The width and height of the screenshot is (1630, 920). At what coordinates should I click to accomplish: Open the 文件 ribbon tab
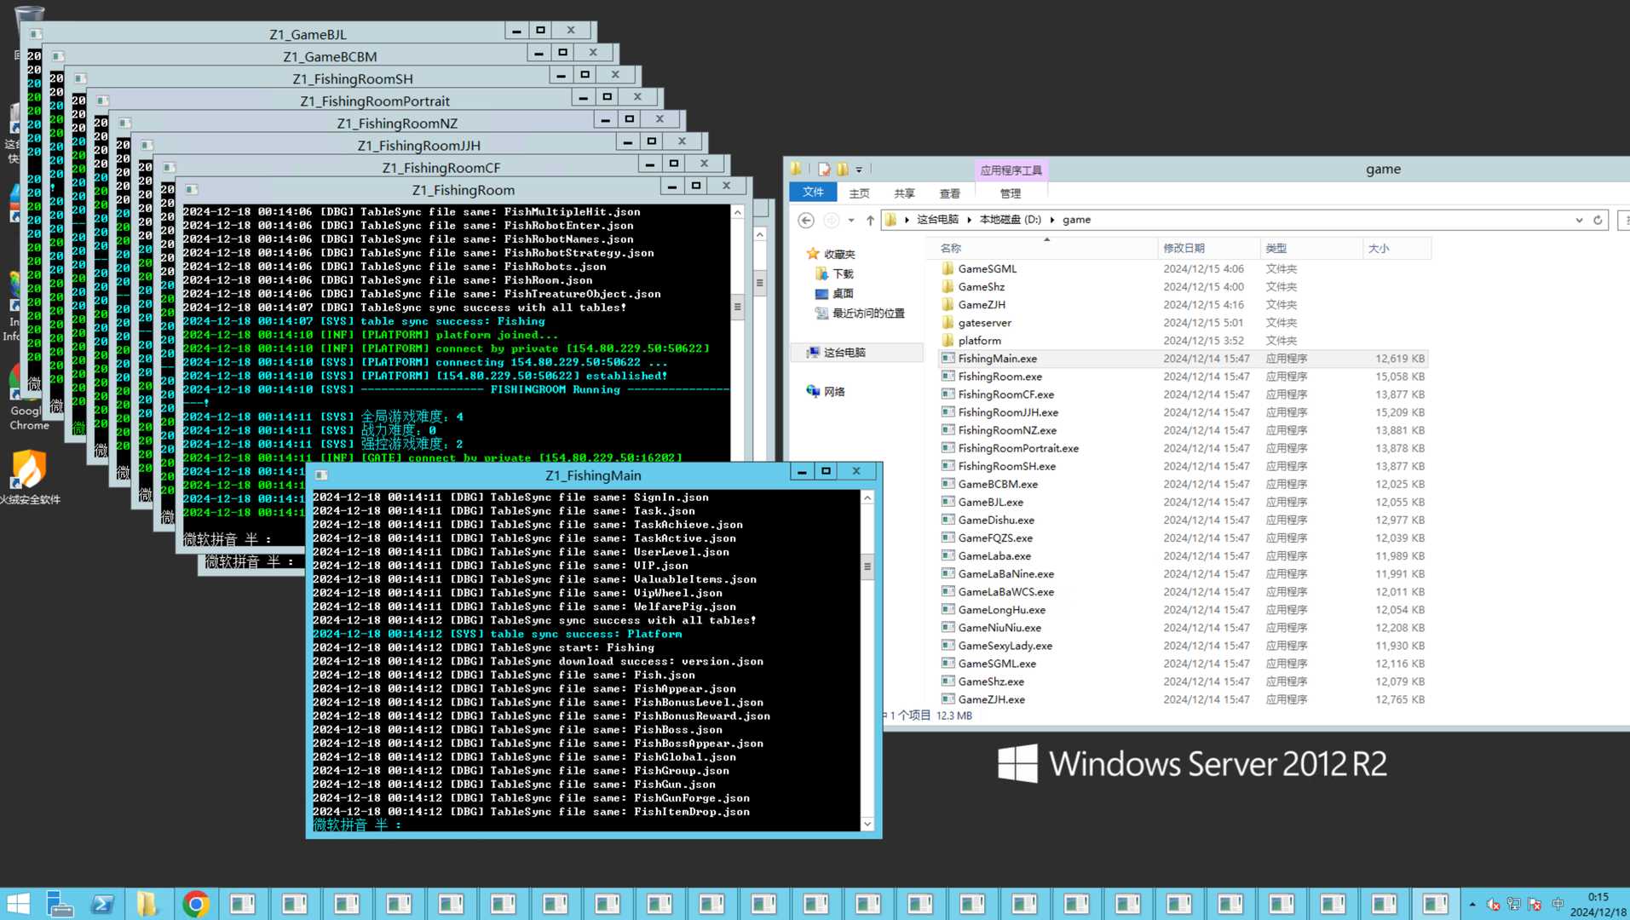[813, 193]
